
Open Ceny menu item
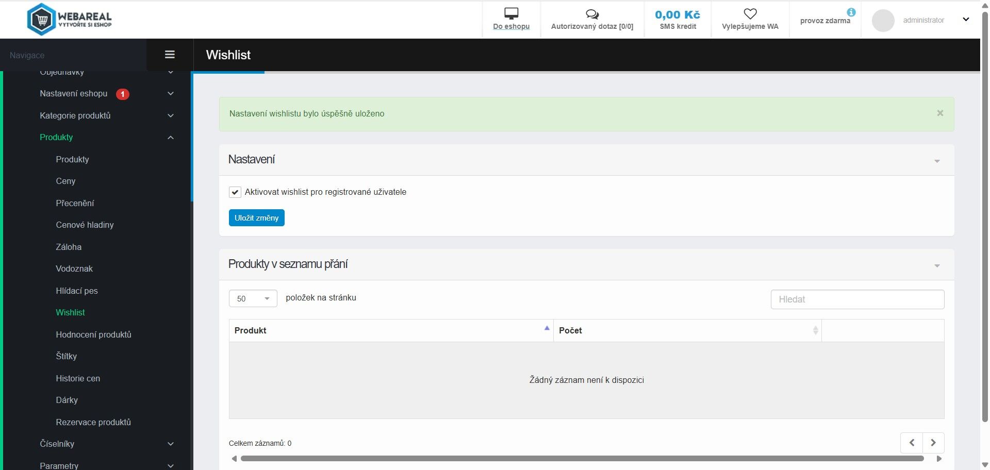tap(65, 181)
